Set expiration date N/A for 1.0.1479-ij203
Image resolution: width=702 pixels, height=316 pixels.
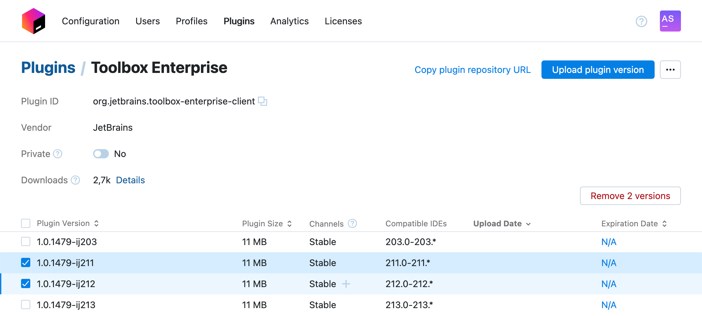point(609,242)
